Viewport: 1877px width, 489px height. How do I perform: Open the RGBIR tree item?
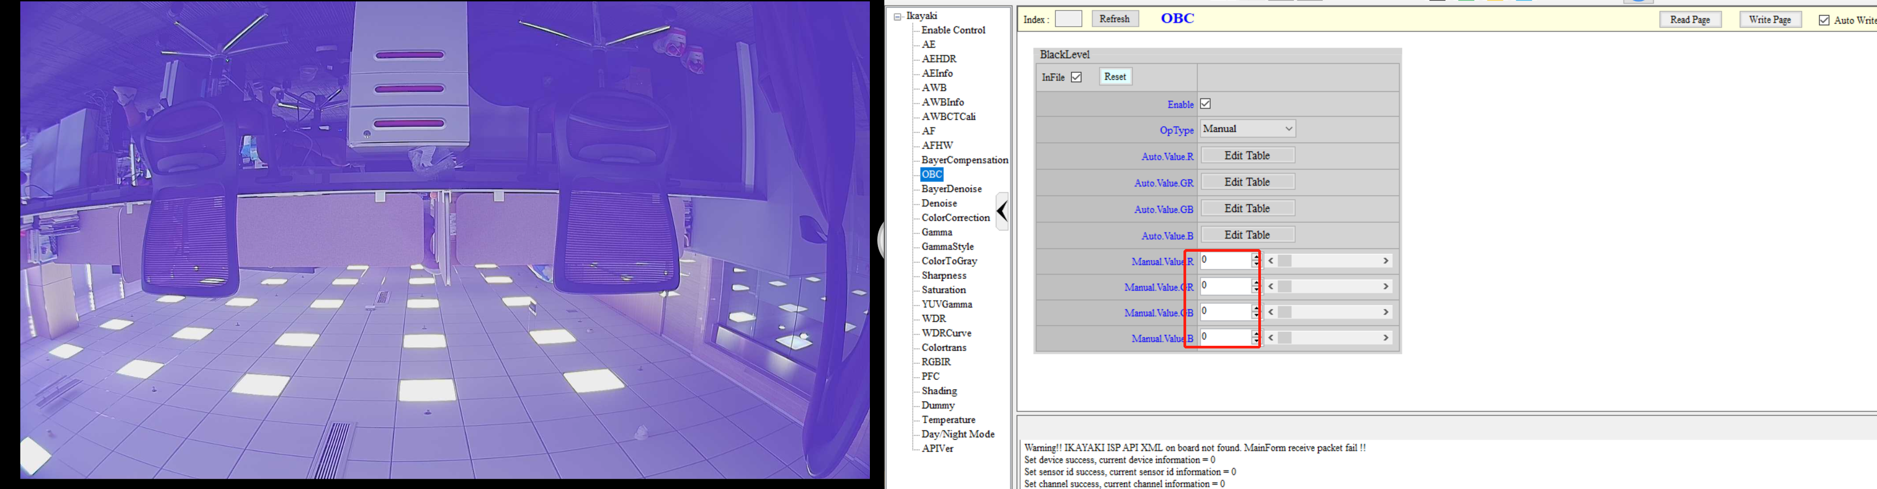pyautogui.click(x=936, y=362)
